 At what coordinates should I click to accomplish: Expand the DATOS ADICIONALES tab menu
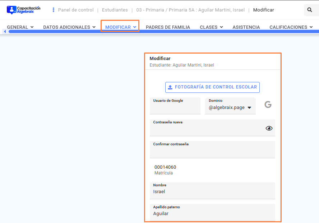[69, 27]
